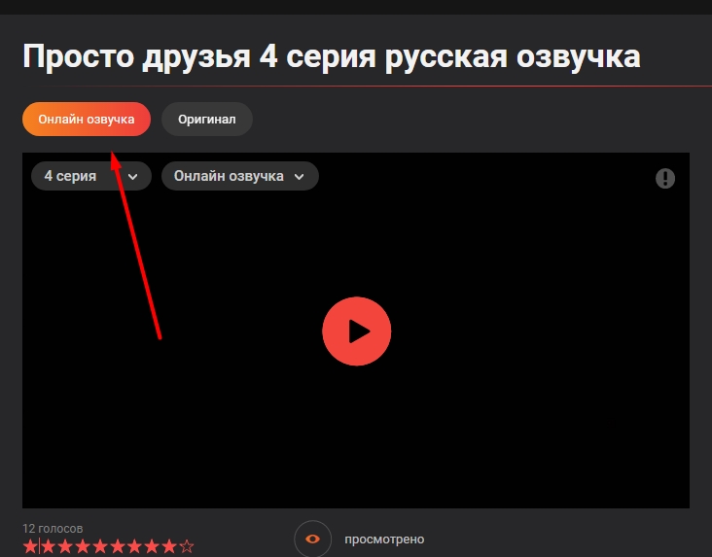The height and width of the screenshot is (557, 712).
Task: Select the ninth rating star
Action: pyautogui.click(x=169, y=547)
